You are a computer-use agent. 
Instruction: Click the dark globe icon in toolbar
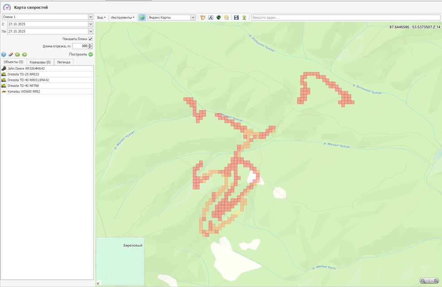pyautogui.click(x=218, y=17)
